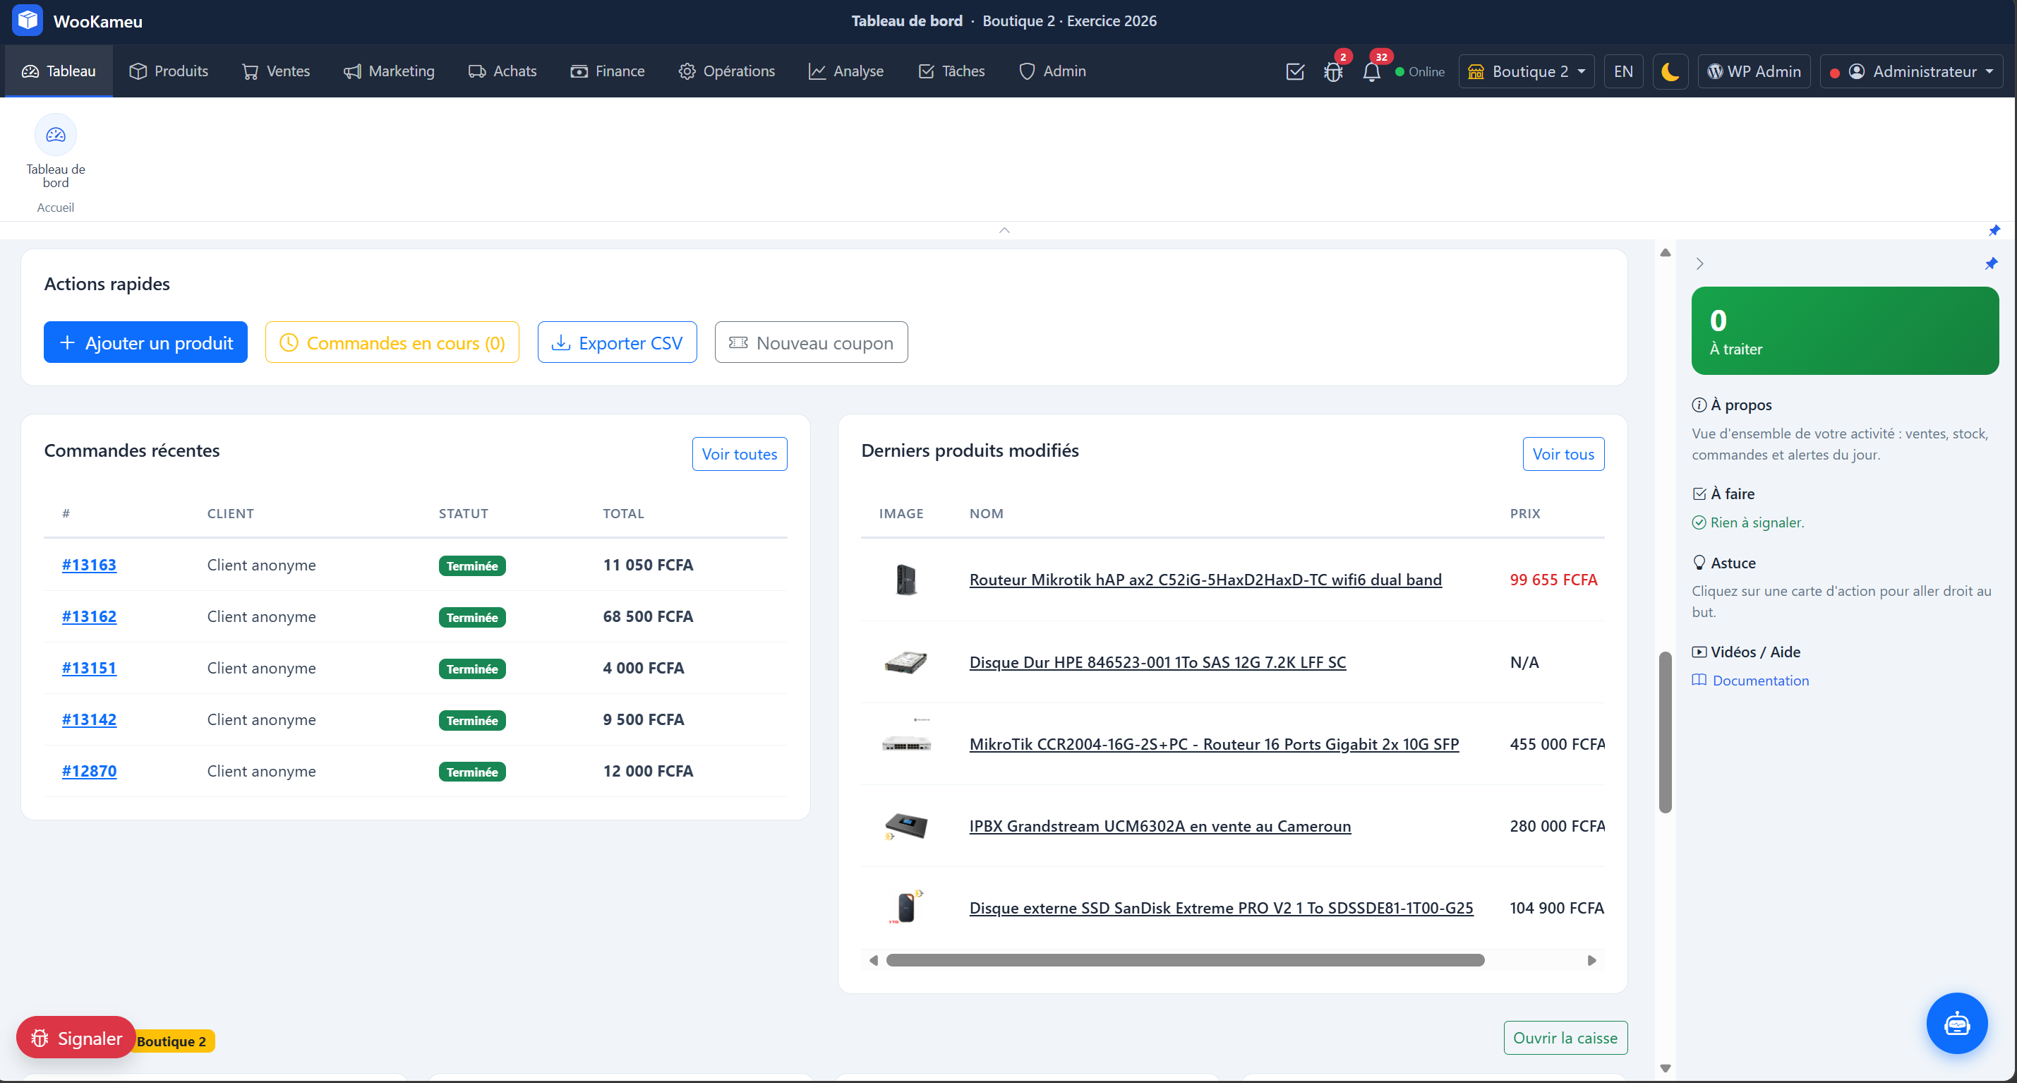The width and height of the screenshot is (2017, 1083).
Task: Click the 99 655 FCFA price
Action: tap(1553, 580)
